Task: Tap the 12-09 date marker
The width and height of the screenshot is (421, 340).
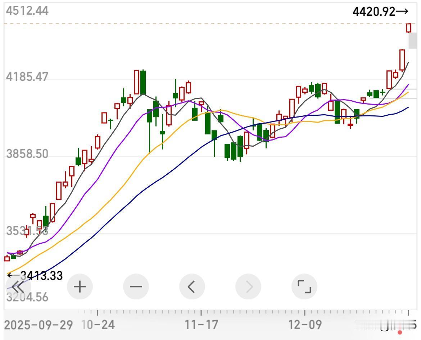Action: 305,325
